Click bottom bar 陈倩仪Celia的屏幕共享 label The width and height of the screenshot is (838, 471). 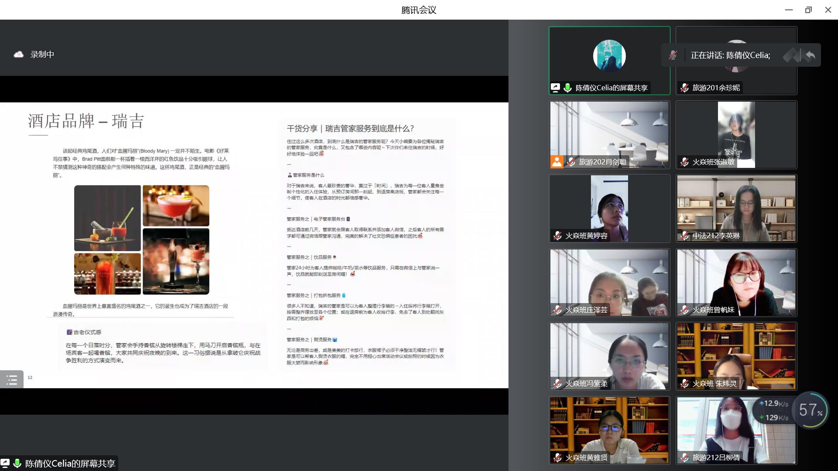click(70, 463)
